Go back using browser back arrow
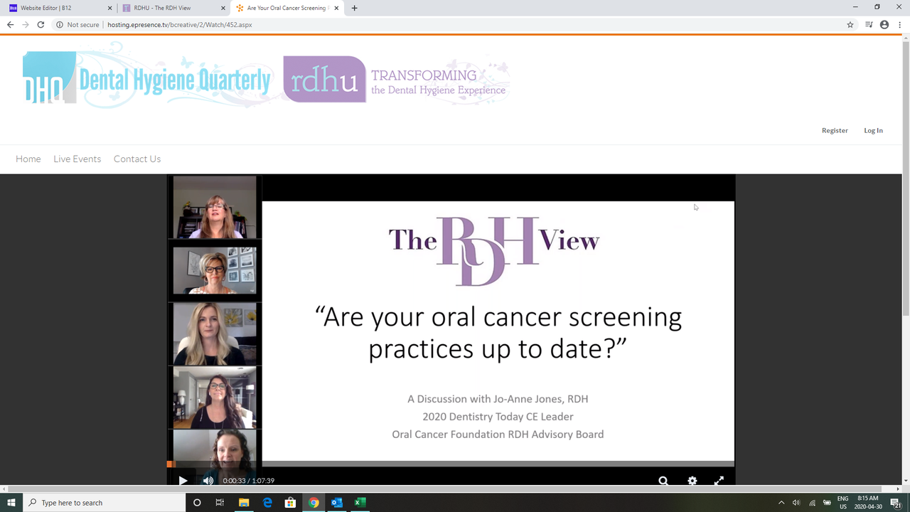Viewport: 910px width, 512px height. [x=10, y=24]
